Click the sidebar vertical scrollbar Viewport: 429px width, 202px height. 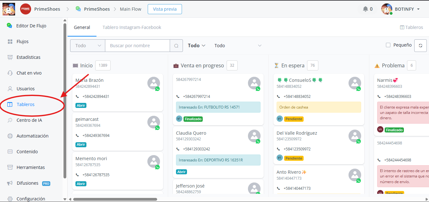(65, 101)
